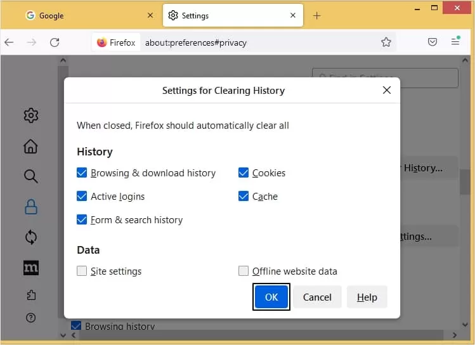Image resolution: width=475 pixels, height=345 pixels.
Task: Open More from Mozilla icon
Action: point(31,268)
